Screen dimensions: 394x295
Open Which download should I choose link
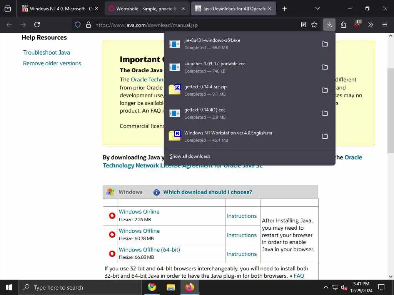pyautogui.click(x=207, y=192)
